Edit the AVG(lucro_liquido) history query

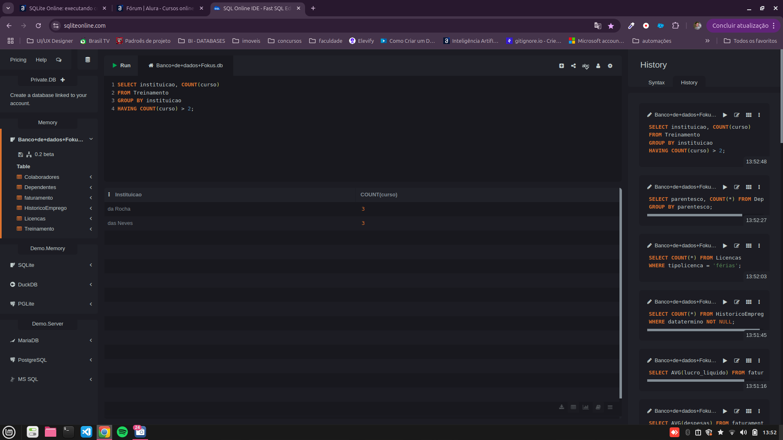[737, 361]
